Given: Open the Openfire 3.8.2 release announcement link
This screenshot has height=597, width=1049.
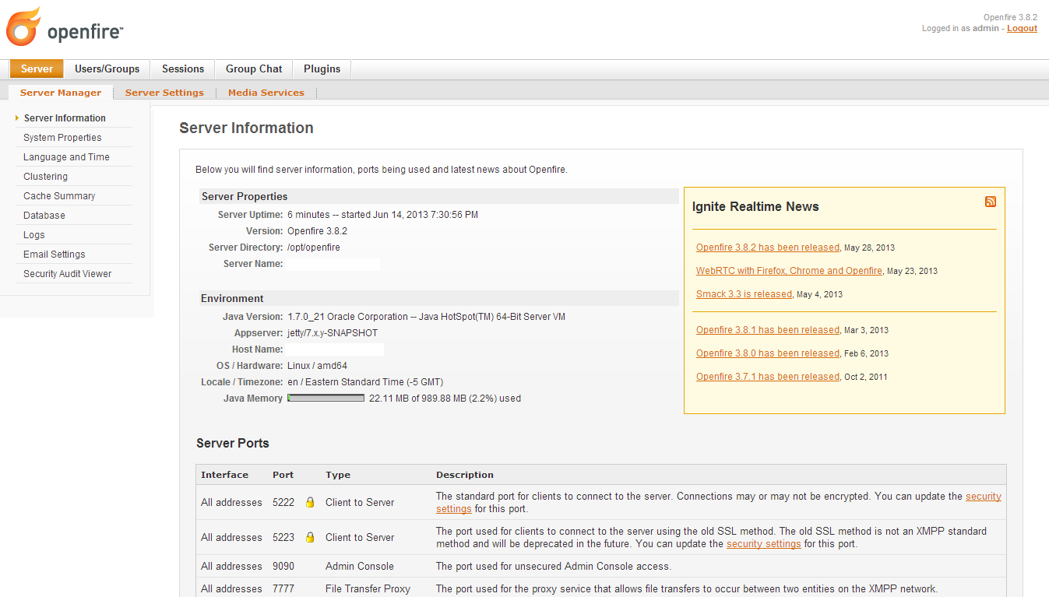Looking at the screenshot, I should (x=767, y=247).
